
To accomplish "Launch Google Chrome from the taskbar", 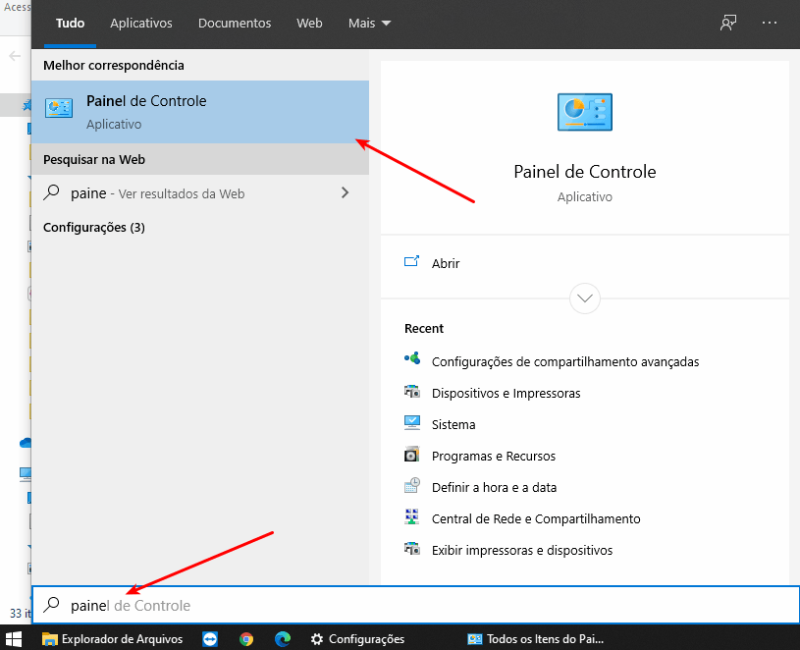I will pyautogui.click(x=246, y=639).
